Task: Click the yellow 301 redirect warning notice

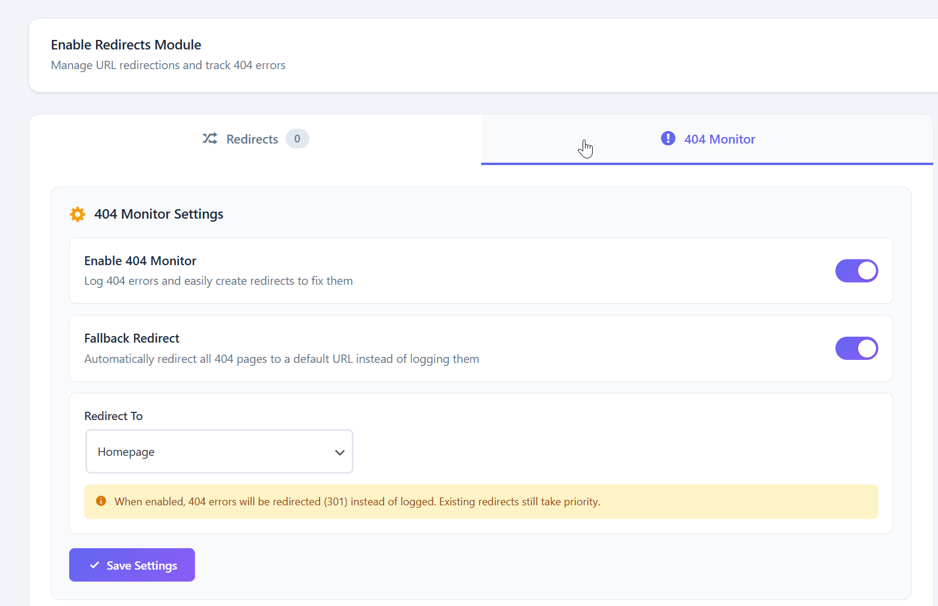Action: tap(481, 502)
